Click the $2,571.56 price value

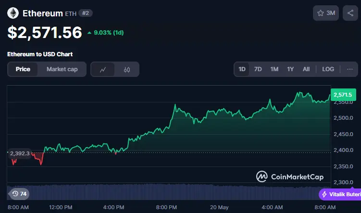45,33
